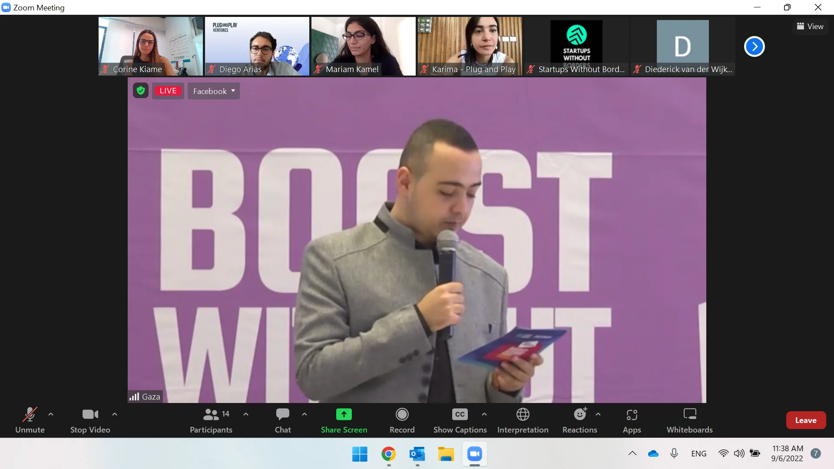Click the green encryption shield icon
834x469 pixels.
point(141,91)
